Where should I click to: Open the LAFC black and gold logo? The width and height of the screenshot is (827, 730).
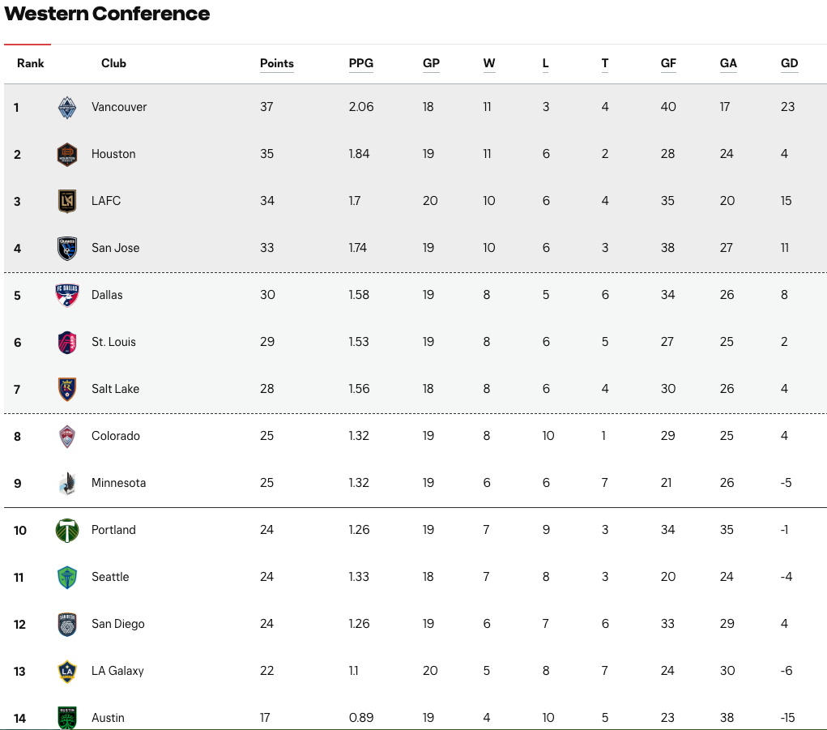[67, 202]
